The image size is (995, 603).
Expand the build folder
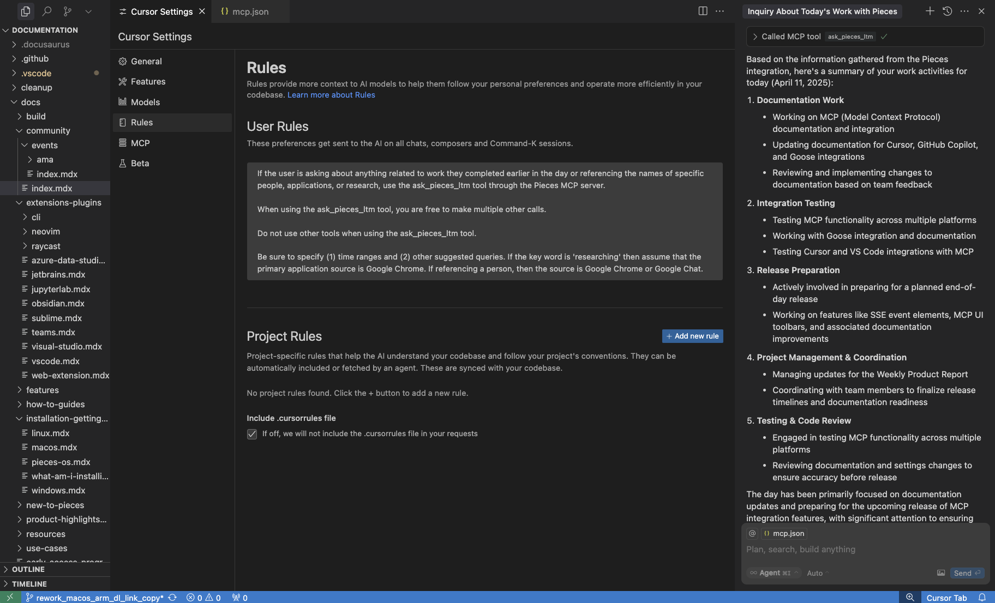[x=55, y=116]
